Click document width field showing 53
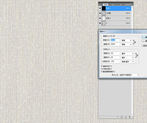 [115, 53]
